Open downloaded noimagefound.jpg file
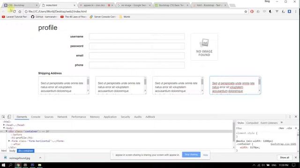 [x=20, y=158]
